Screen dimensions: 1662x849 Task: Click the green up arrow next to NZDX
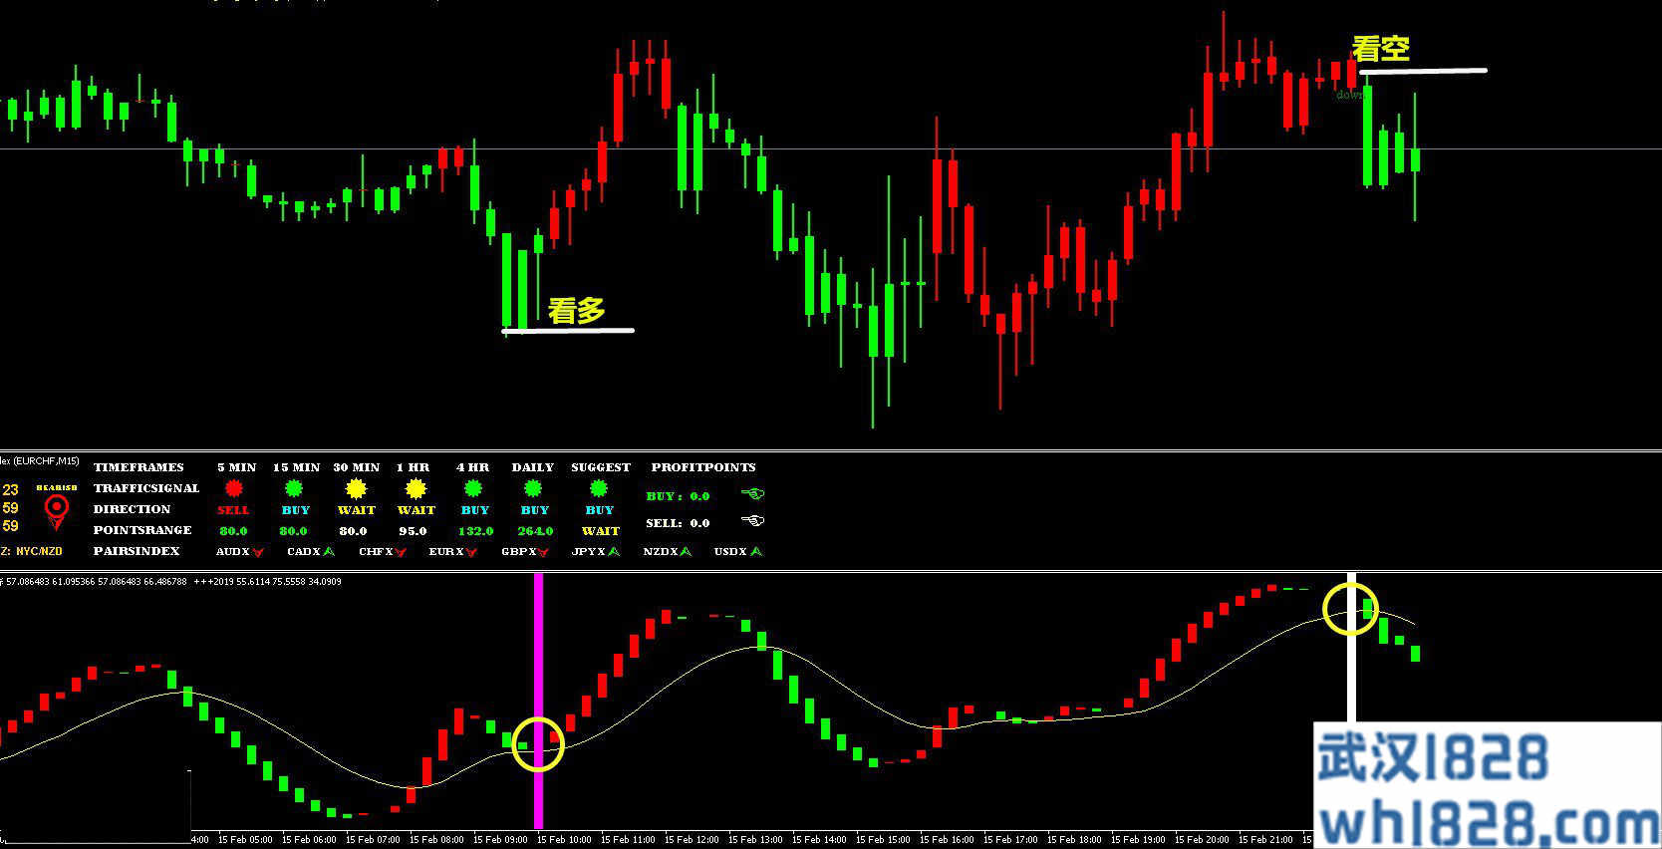coord(686,551)
